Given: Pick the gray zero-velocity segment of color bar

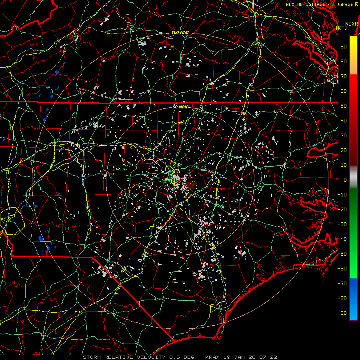Looking at the screenshot, I should (x=353, y=177).
